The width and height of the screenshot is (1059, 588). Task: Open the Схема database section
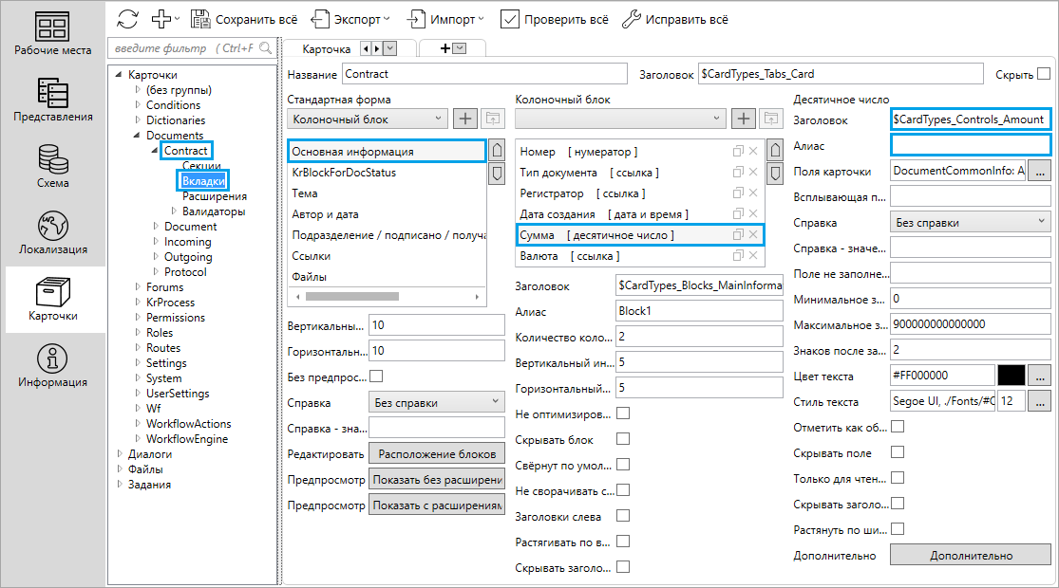click(53, 168)
